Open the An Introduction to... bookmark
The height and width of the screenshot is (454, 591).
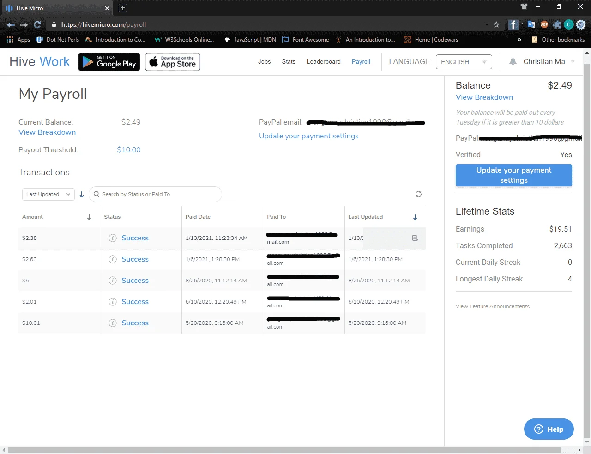365,40
